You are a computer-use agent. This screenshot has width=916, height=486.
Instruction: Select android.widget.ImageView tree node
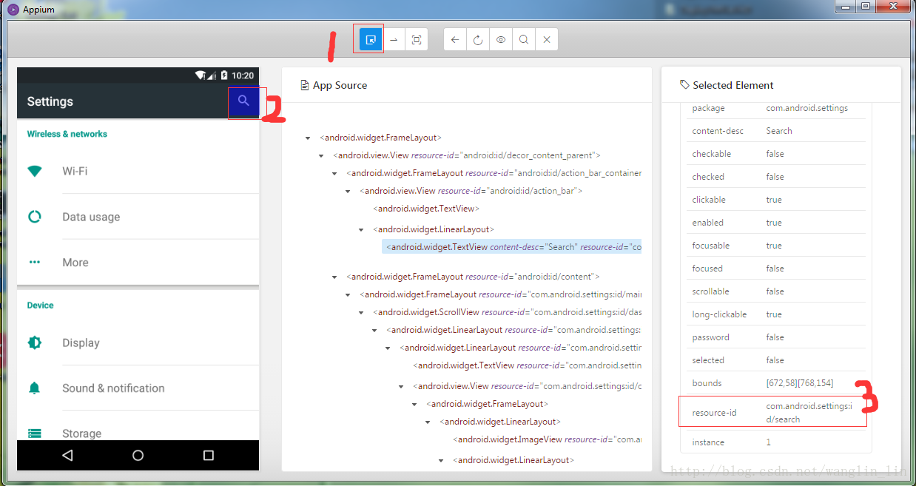pos(548,439)
